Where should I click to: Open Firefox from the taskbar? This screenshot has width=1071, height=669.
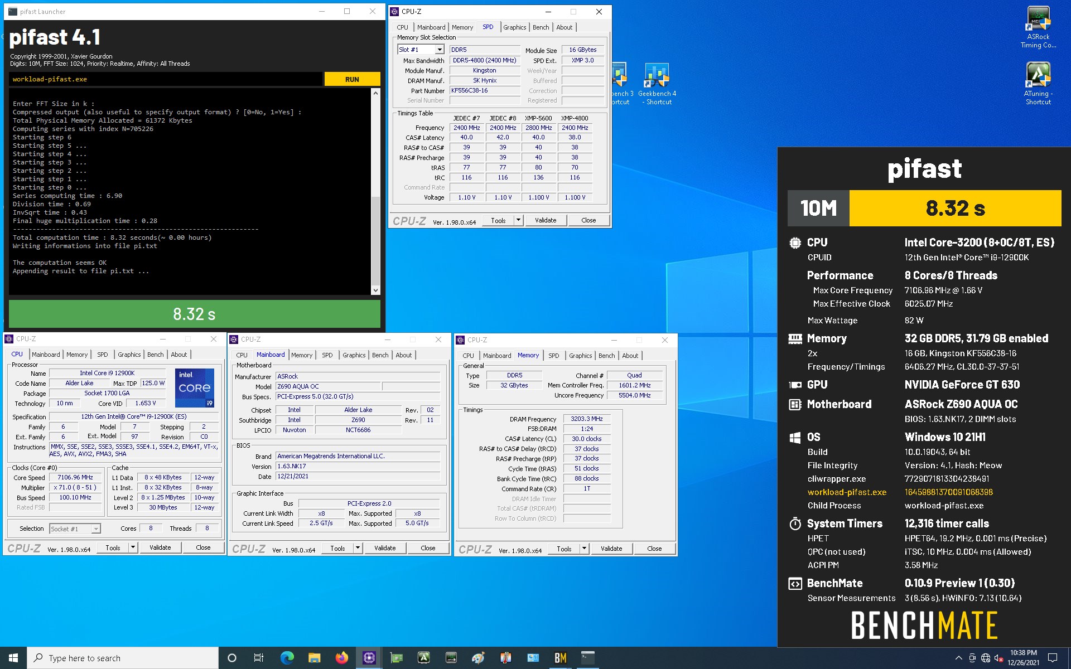[341, 658]
